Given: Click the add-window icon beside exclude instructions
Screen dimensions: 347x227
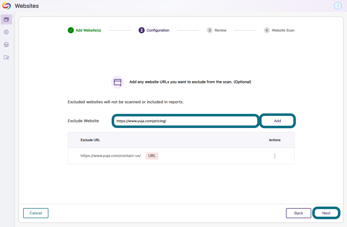Looking at the screenshot, I should (x=118, y=82).
